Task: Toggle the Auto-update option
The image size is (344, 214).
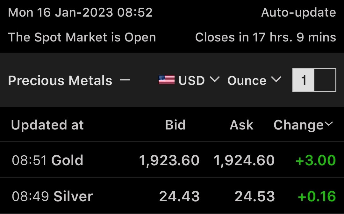Action: [298, 12]
